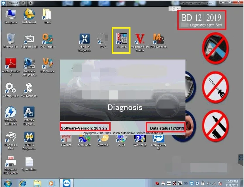Open DTS Venice shortcut

click(47, 65)
